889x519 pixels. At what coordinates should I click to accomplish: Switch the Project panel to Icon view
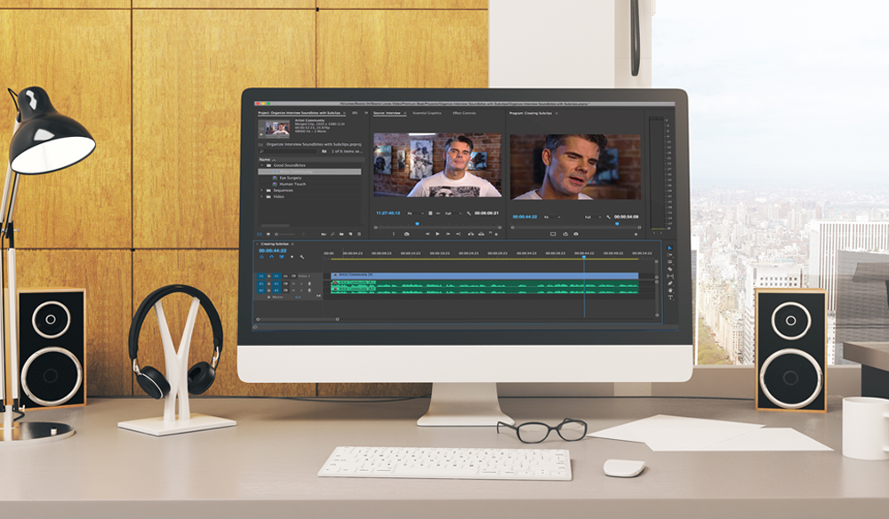click(268, 234)
